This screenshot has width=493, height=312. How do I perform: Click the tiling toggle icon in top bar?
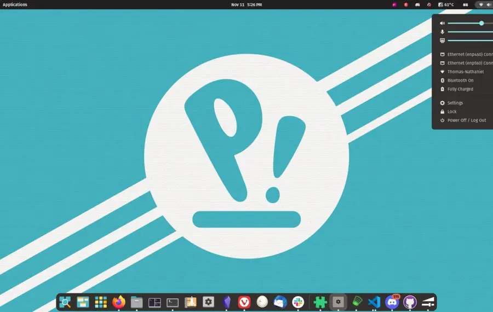pyautogui.click(x=466, y=5)
